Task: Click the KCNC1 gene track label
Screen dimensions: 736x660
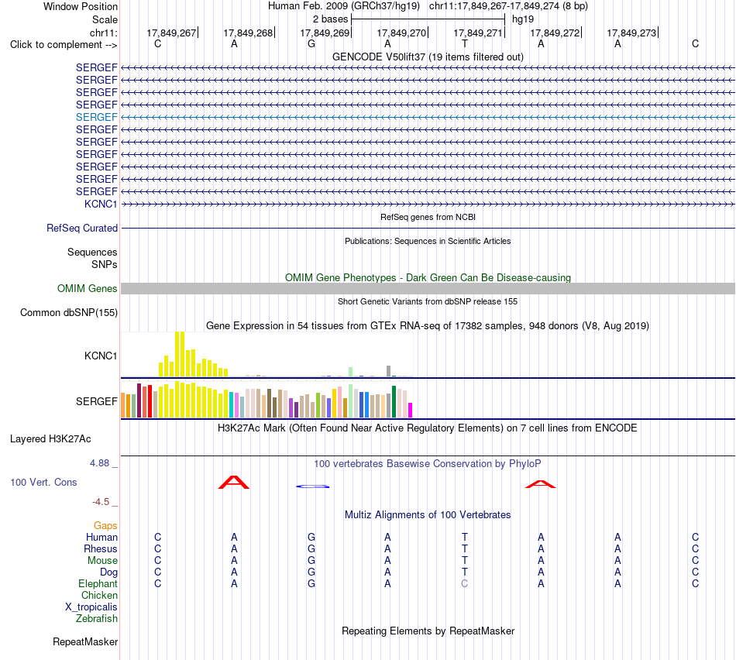Action: [101, 204]
